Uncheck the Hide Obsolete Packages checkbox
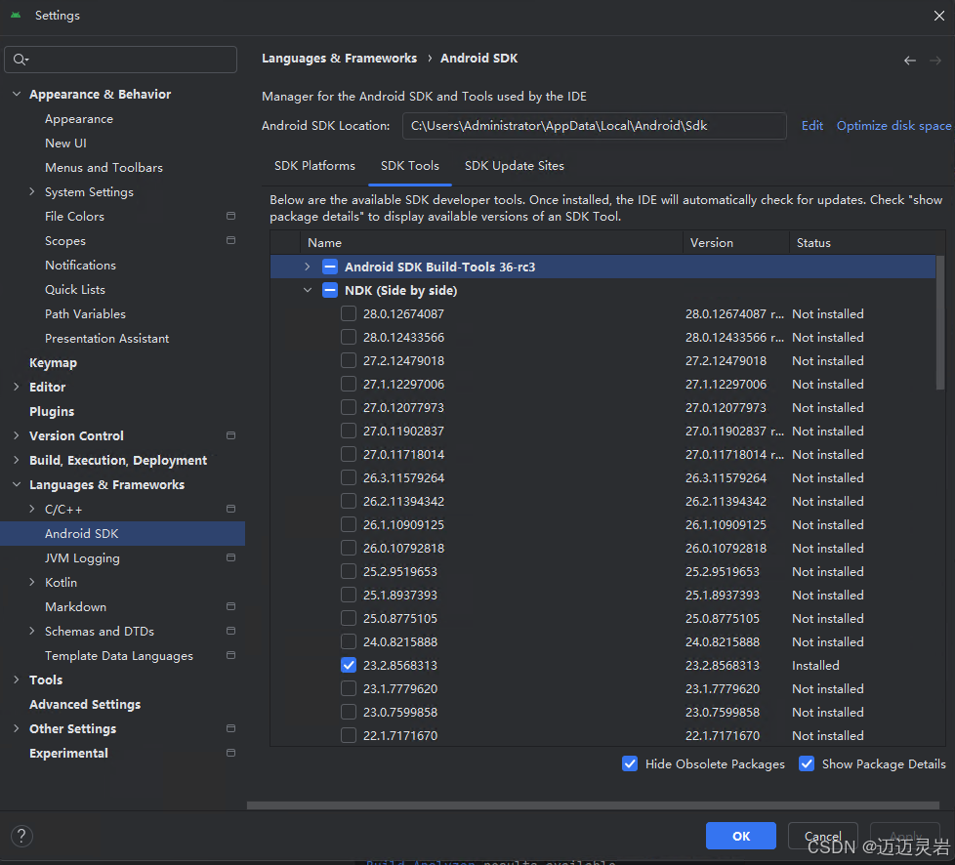 click(x=630, y=763)
